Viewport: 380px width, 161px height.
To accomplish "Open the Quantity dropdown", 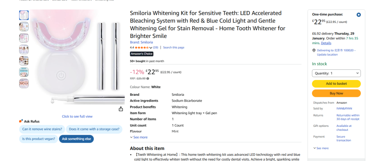I will coord(336,73).
